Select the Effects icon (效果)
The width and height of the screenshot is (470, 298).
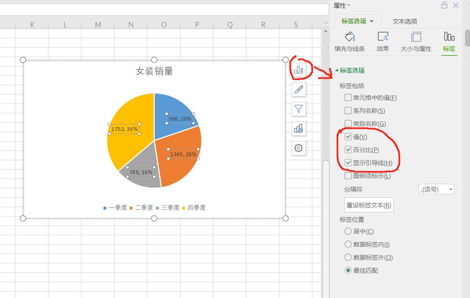tap(383, 42)
